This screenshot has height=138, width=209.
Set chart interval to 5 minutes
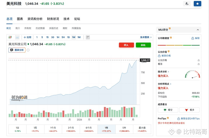(x=42, y=37)
